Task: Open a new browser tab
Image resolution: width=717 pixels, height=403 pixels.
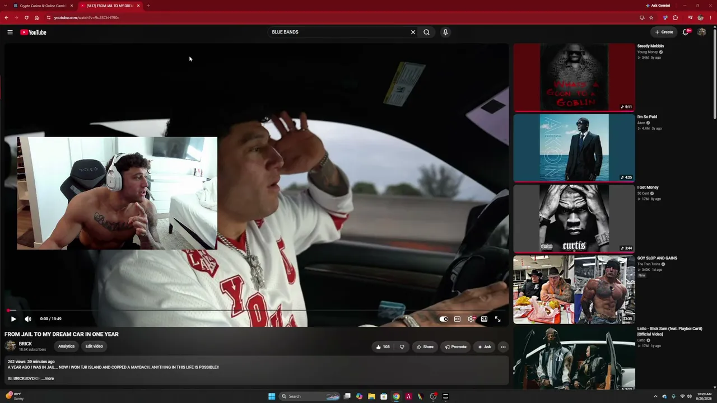Action: click(148, 6)
